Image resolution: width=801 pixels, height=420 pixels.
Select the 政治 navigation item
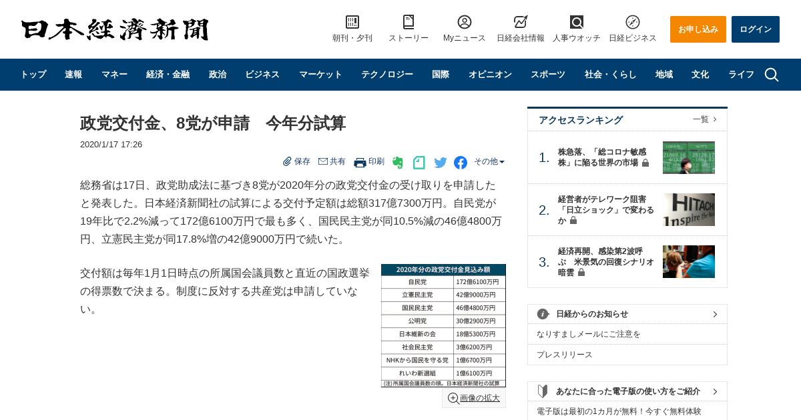tap(218, 75)
